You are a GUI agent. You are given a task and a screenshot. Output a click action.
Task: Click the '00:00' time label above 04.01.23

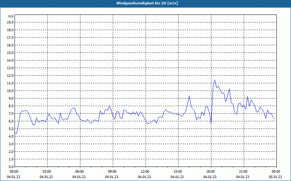[14, 172]
